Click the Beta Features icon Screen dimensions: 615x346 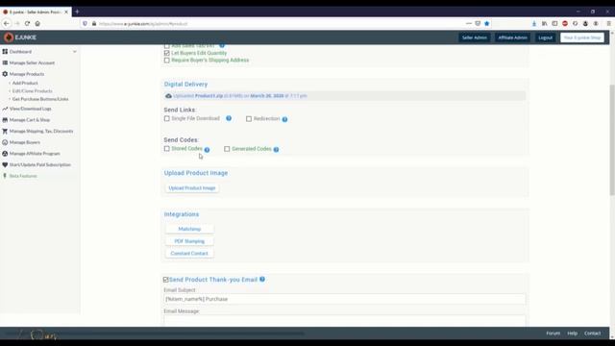(x=5, y=176)
